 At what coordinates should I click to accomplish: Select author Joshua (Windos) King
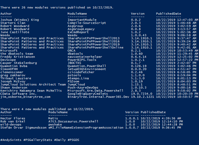tap(20, 20)
